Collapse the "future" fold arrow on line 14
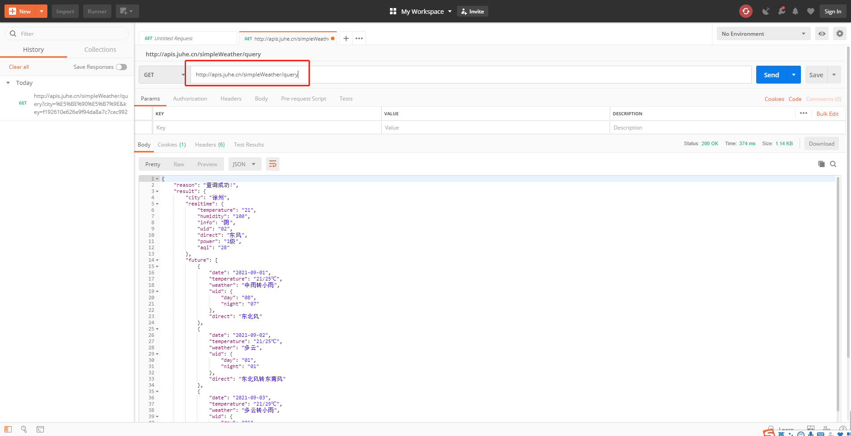The width and height of the screenshot is (851, 436). pyautogui.click(x=157, y=260)
